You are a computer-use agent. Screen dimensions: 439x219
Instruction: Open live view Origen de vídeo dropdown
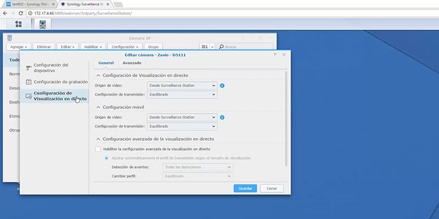pos(182,85)
